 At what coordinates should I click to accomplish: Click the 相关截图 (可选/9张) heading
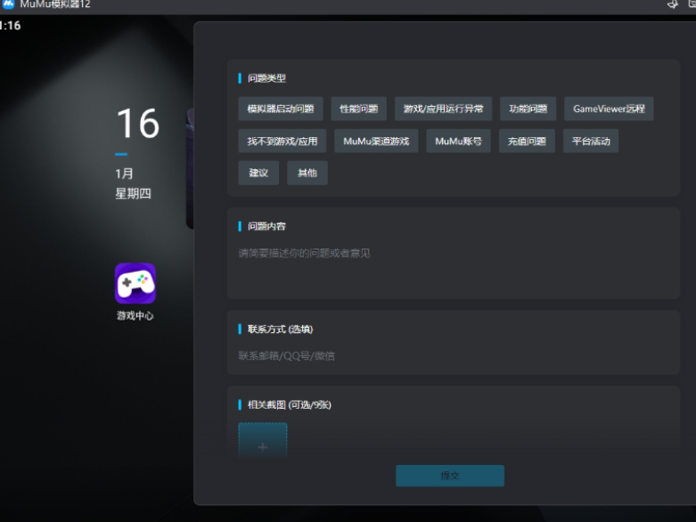coord(289,404)
